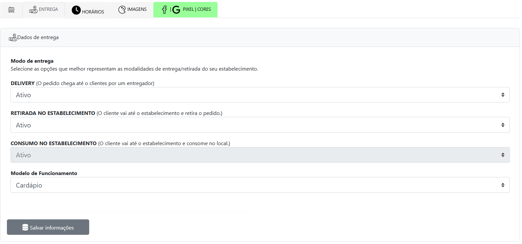Select the IMAGENS tab label

pyautogui.click(x=137, y=10)
